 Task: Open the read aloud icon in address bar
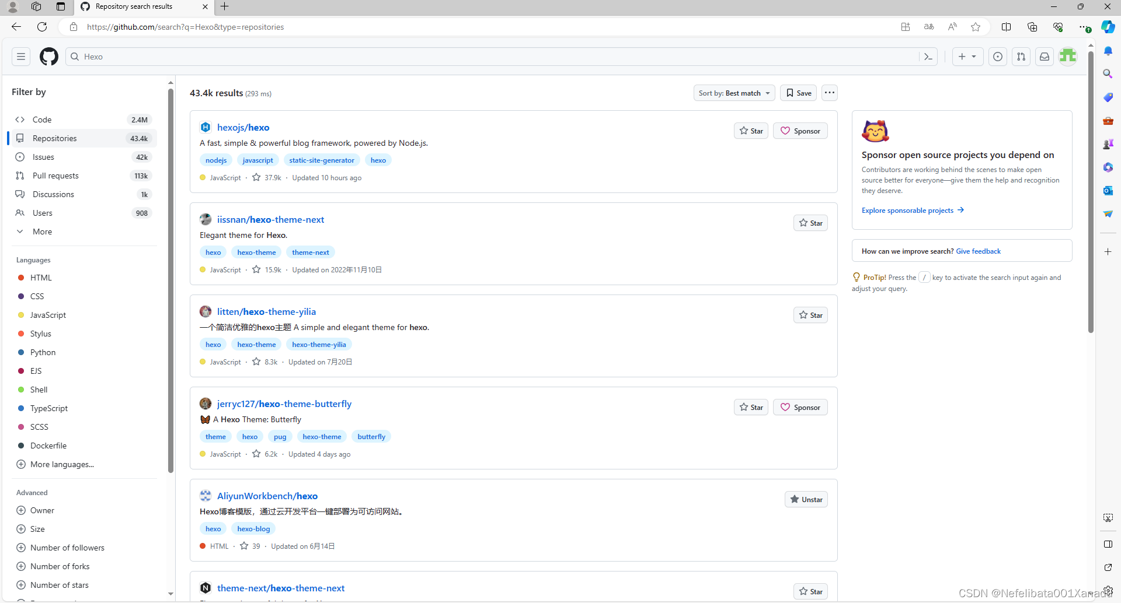coord(952,27)
